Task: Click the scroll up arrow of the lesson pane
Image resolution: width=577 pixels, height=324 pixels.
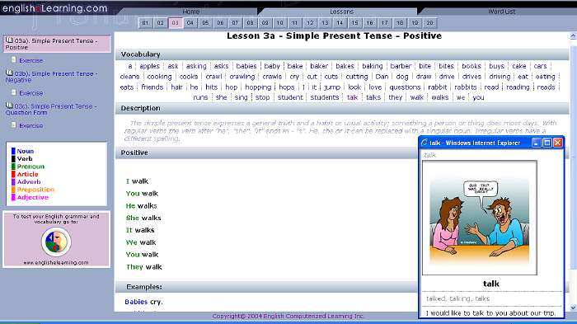Action: 573,36
